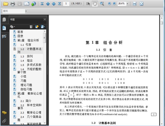
Task: Click the document vertical scrollbar thumb
Action: tap(162, 23)
